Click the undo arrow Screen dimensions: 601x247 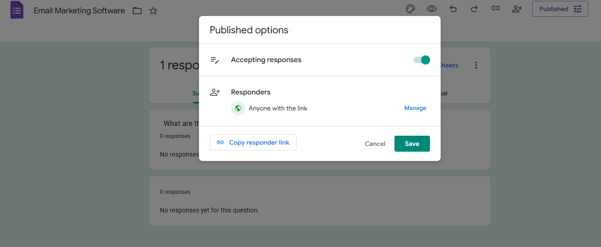[x=453, y=9]
